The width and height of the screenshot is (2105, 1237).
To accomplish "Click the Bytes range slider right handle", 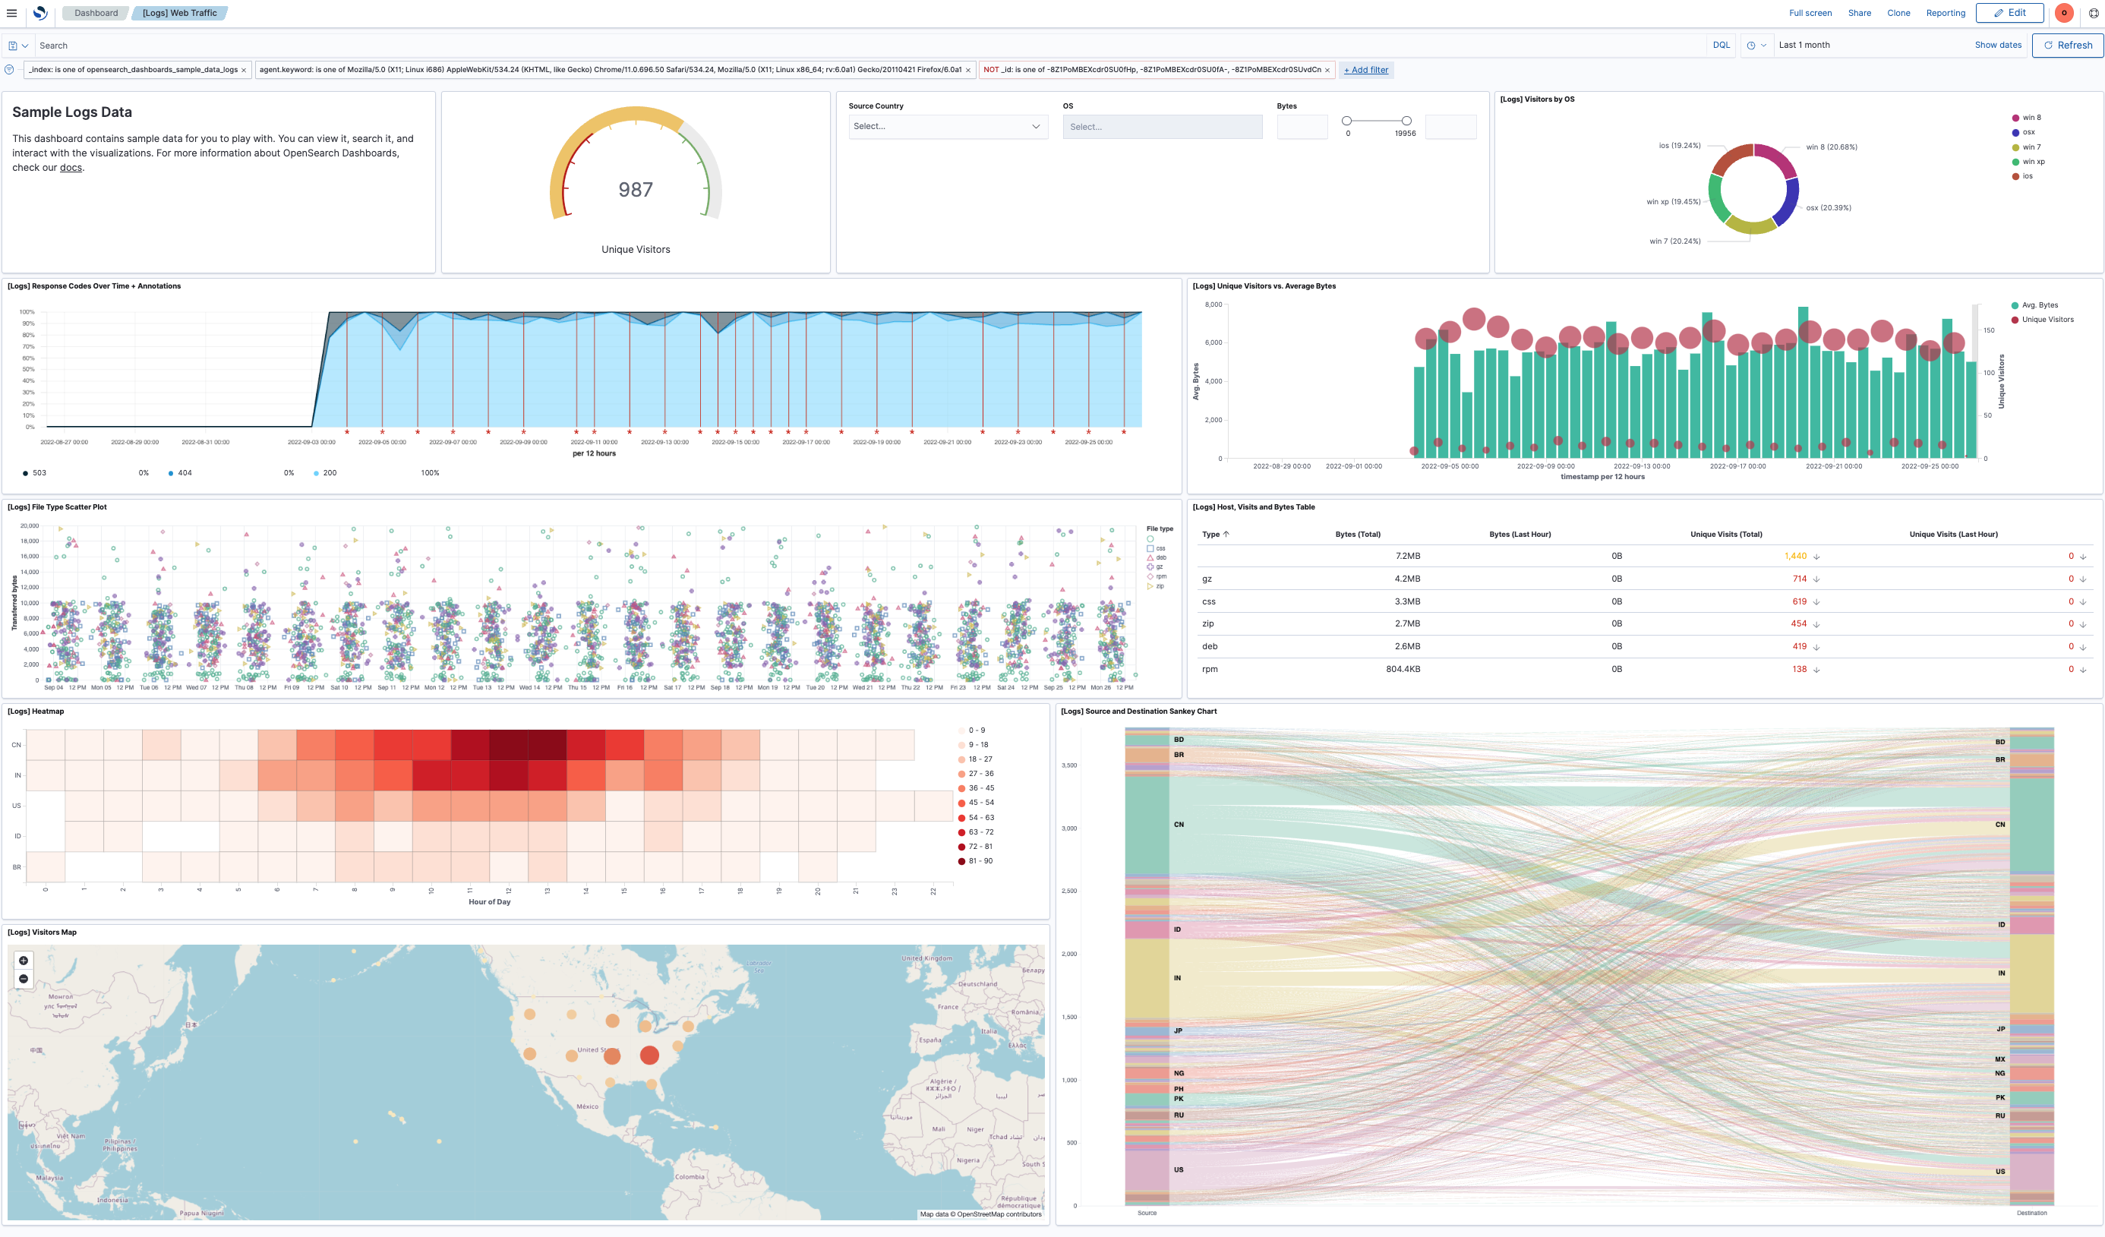I will (1406, 121).
